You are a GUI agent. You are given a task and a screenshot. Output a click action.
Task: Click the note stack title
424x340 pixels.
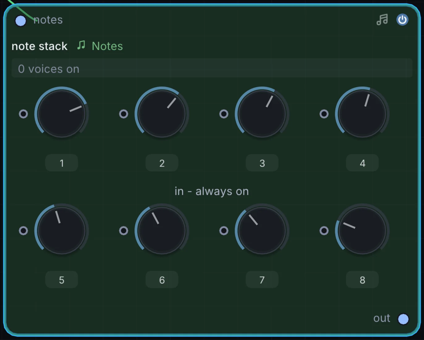click(x=40, y=46)
